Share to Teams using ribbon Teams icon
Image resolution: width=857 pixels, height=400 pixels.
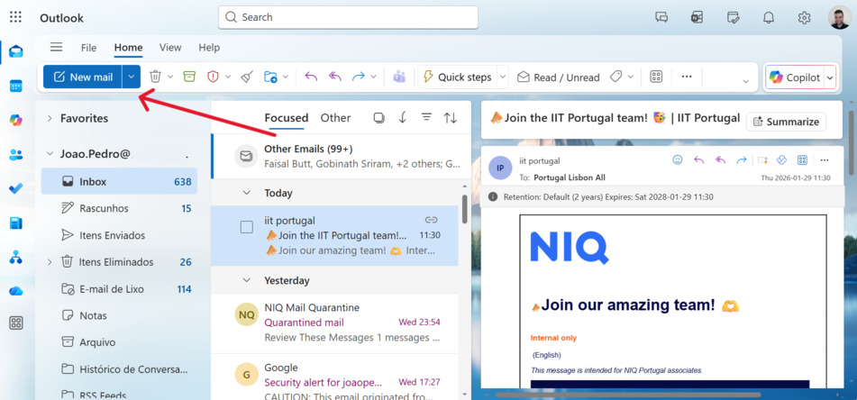click(399, 77)
